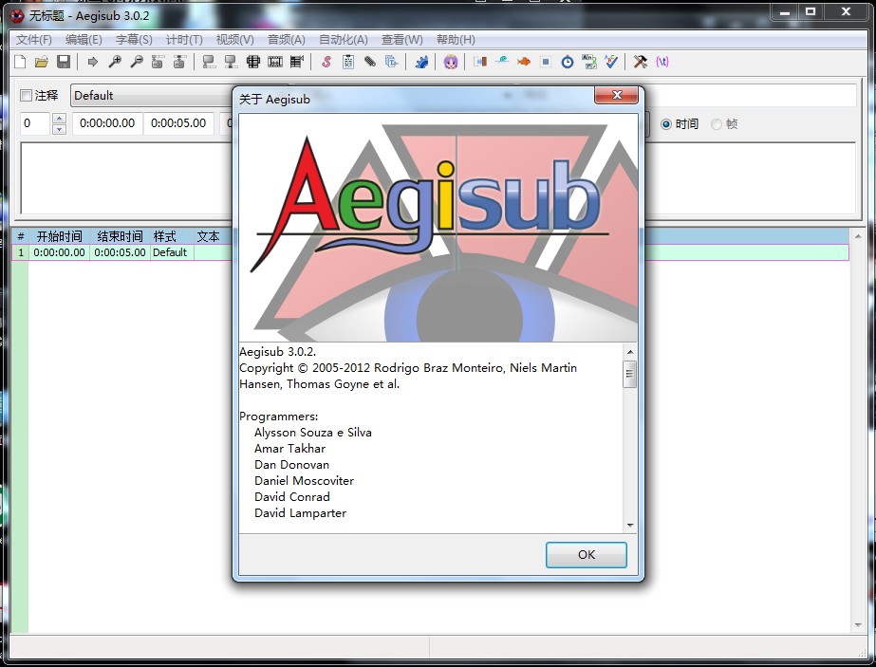Click Jump video to start icon
This screenshot has height=667, width=876.
158,62
